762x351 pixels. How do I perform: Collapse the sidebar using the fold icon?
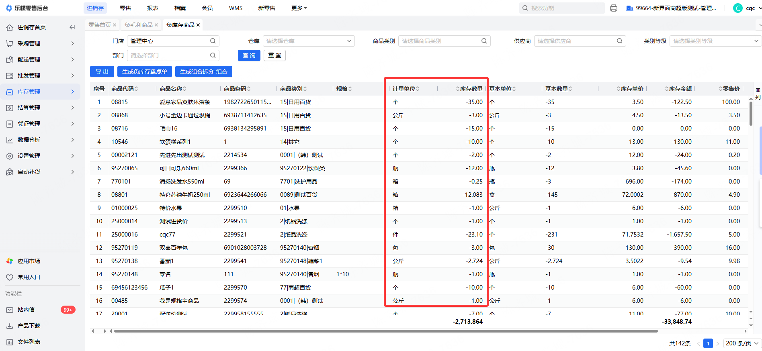click(72, 27)
